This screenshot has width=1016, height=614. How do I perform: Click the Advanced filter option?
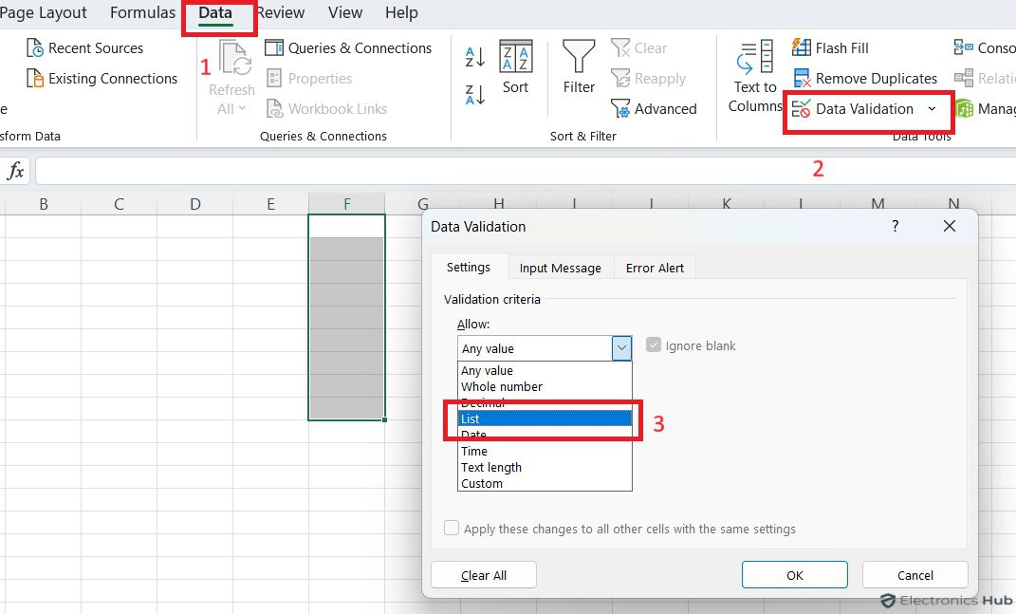tap(655, 108)
